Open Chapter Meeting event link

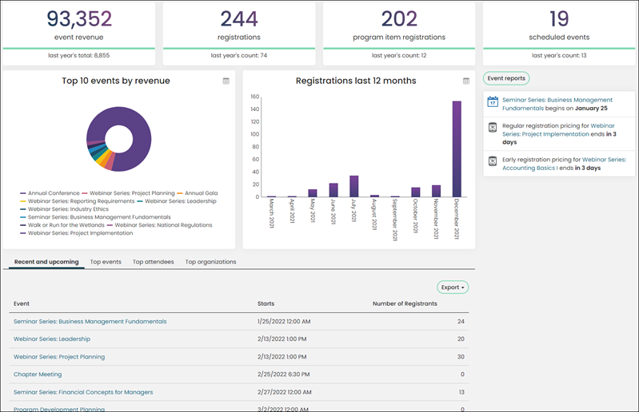point(38,374)
